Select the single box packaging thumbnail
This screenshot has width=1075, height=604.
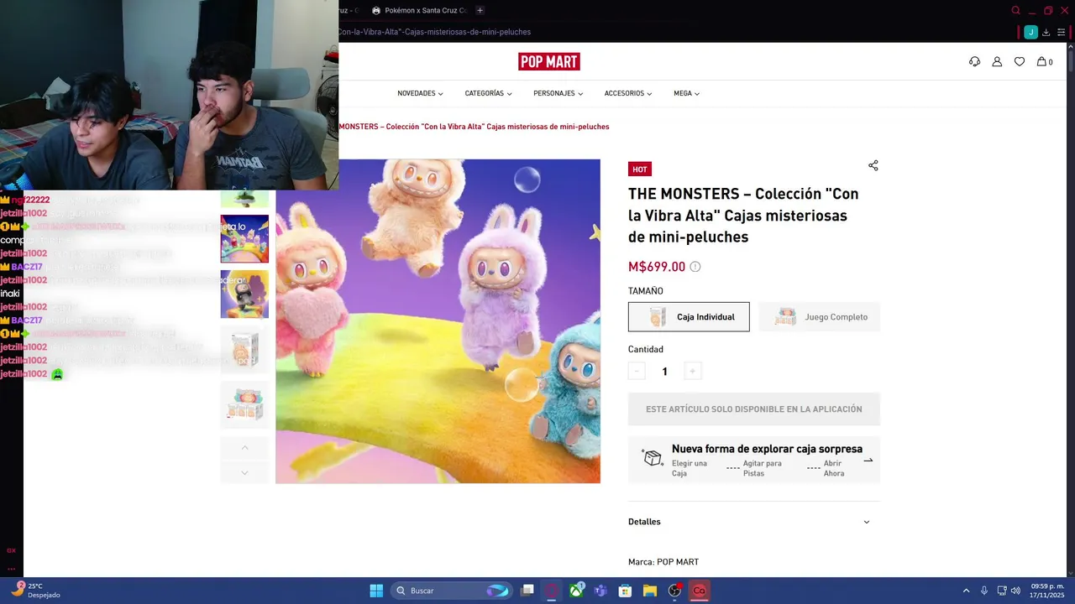[244, 350]
